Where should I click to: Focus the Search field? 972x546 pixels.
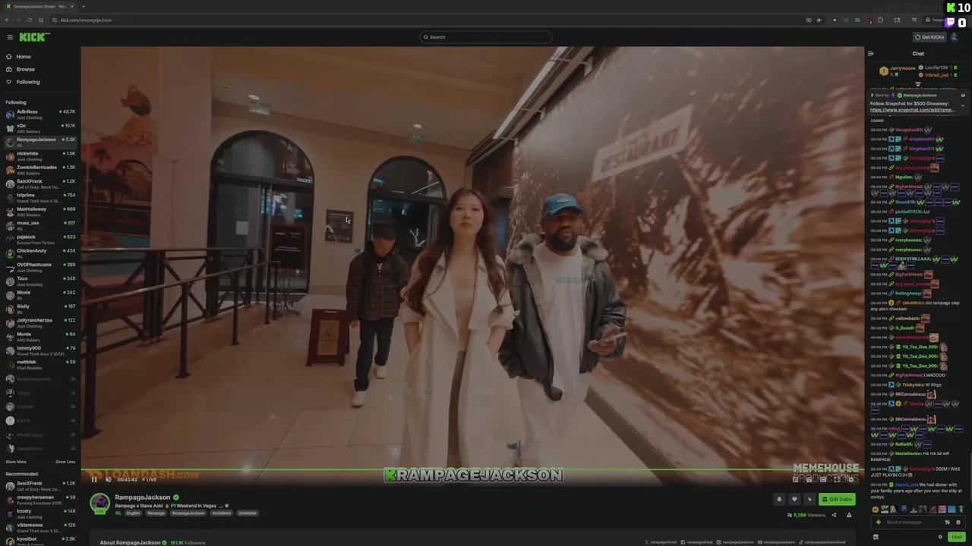click(486, 37)
